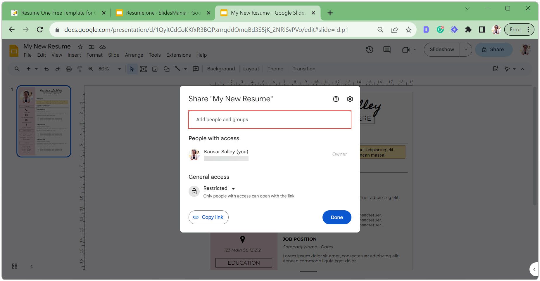Open the zoom percentage dropdown
This screenshot has height=281, width=540.
click(x=119, y=69)
